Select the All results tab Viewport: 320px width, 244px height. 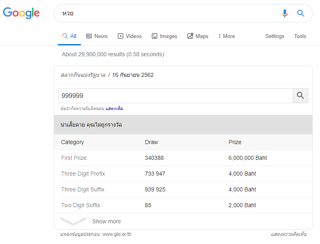(x=69, y=36)
